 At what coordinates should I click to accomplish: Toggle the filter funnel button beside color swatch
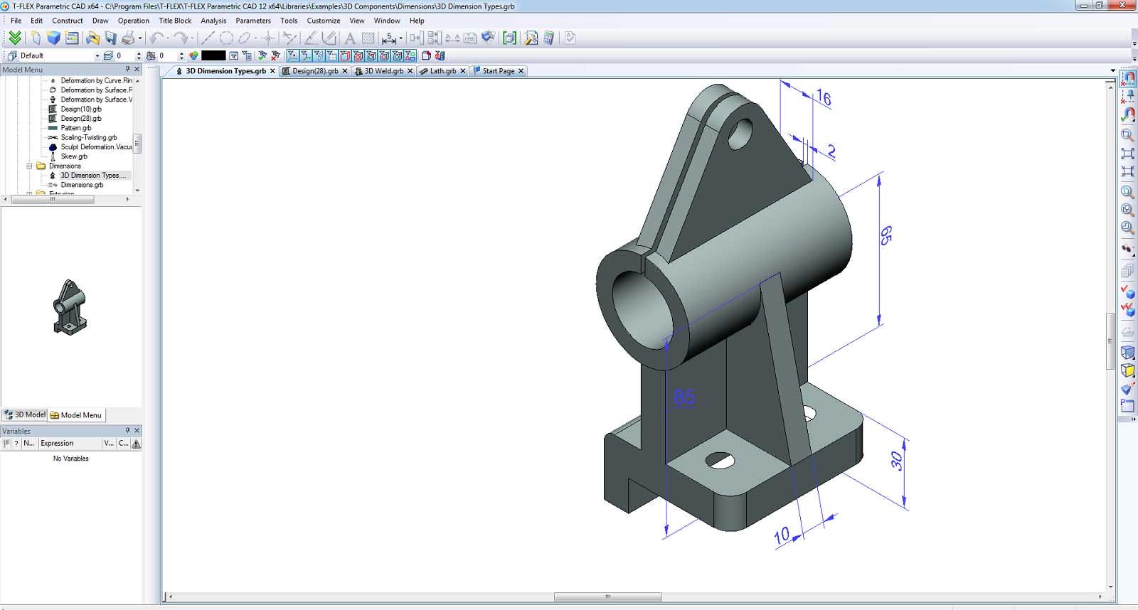[x=233, y=55]
